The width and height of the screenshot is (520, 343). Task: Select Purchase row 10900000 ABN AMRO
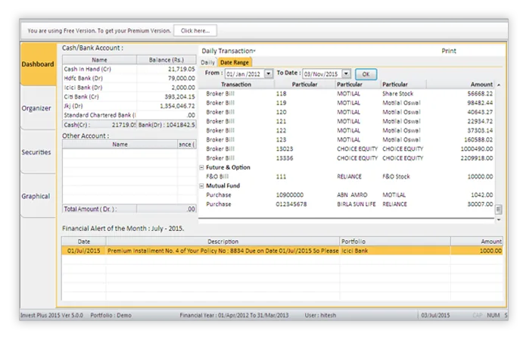tap(347, 195)
